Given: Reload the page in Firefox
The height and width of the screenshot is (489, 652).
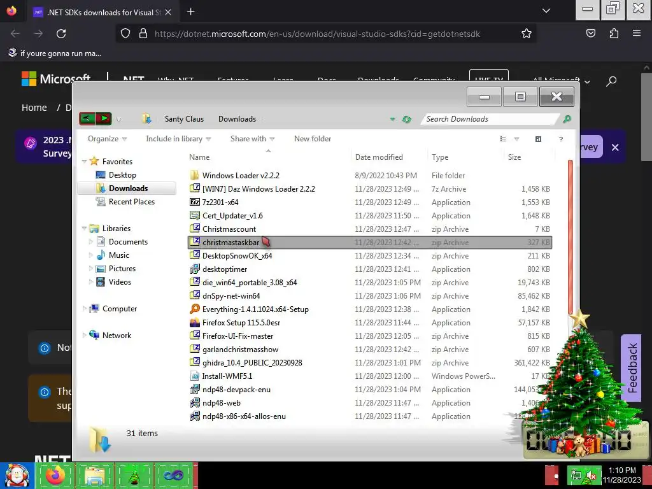Looking at the screenshot, I should (x=61, y=34).
